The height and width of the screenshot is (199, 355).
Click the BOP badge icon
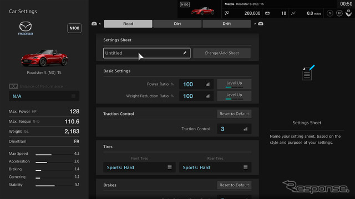[x=13, y=86]
